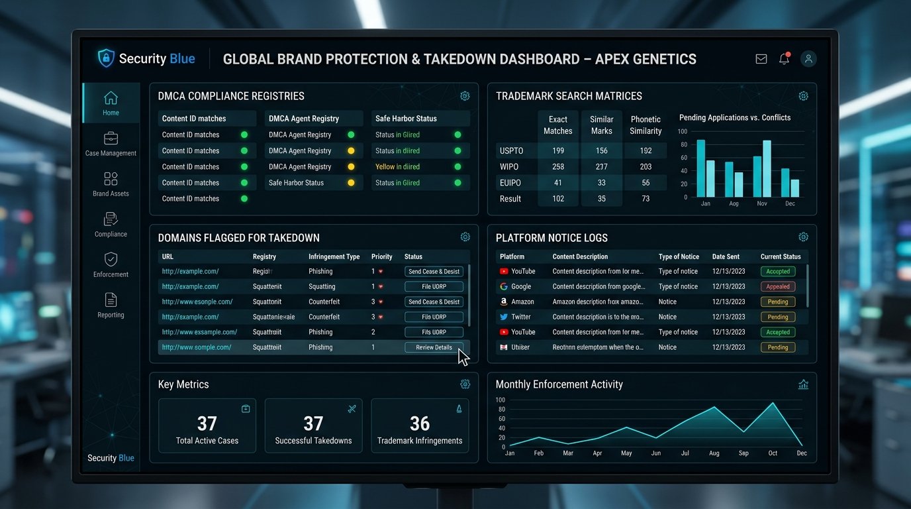
Task: Click the Review Details button
Action: point(434,347)
